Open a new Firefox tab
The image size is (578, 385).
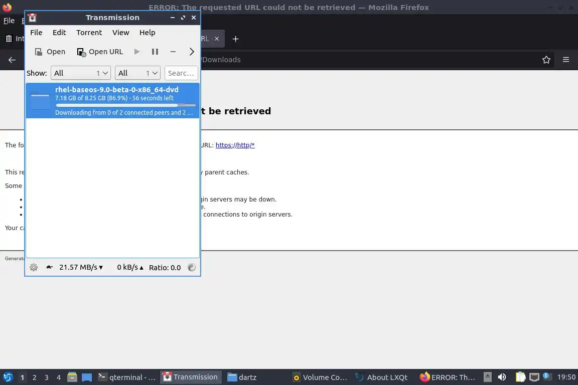coord(235,39)
